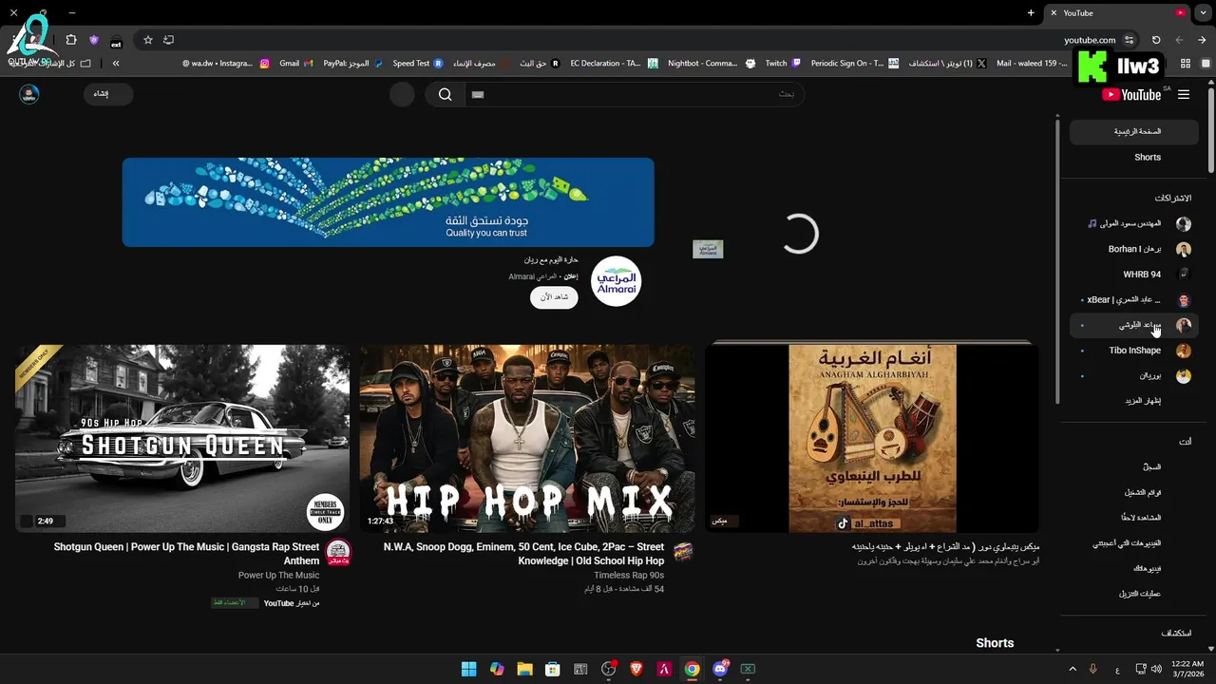Switch to the YouTube browser tab
1216x684 pixels.
(1117, 13)
